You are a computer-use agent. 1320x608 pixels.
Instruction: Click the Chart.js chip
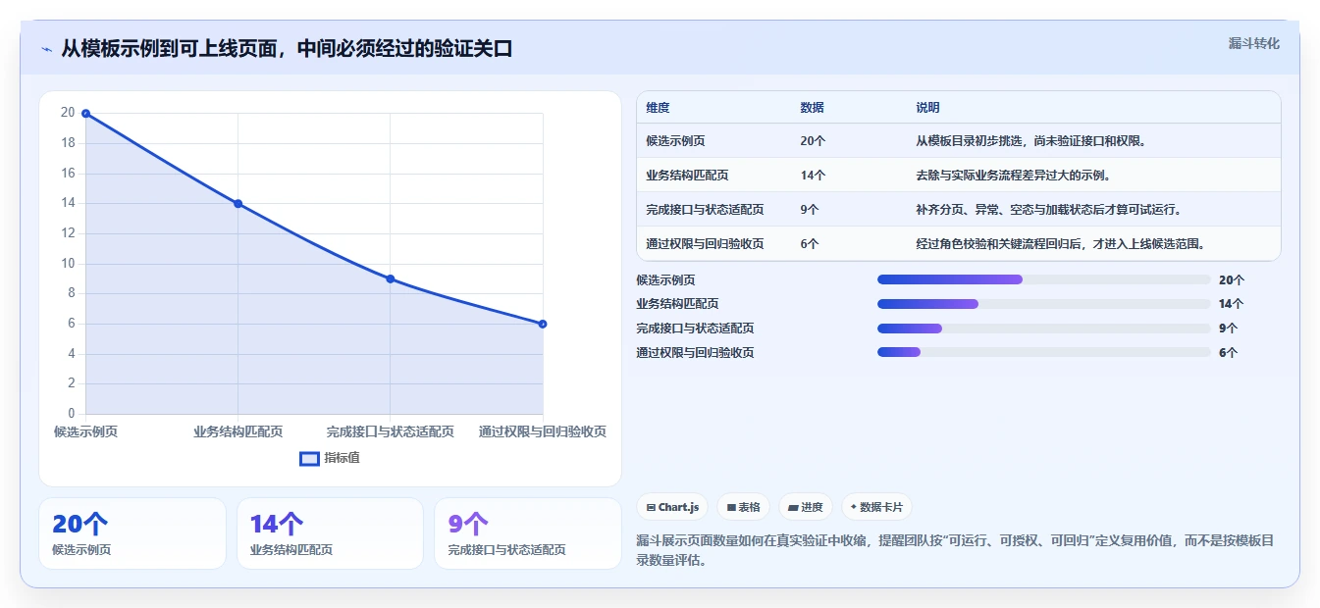672,507
